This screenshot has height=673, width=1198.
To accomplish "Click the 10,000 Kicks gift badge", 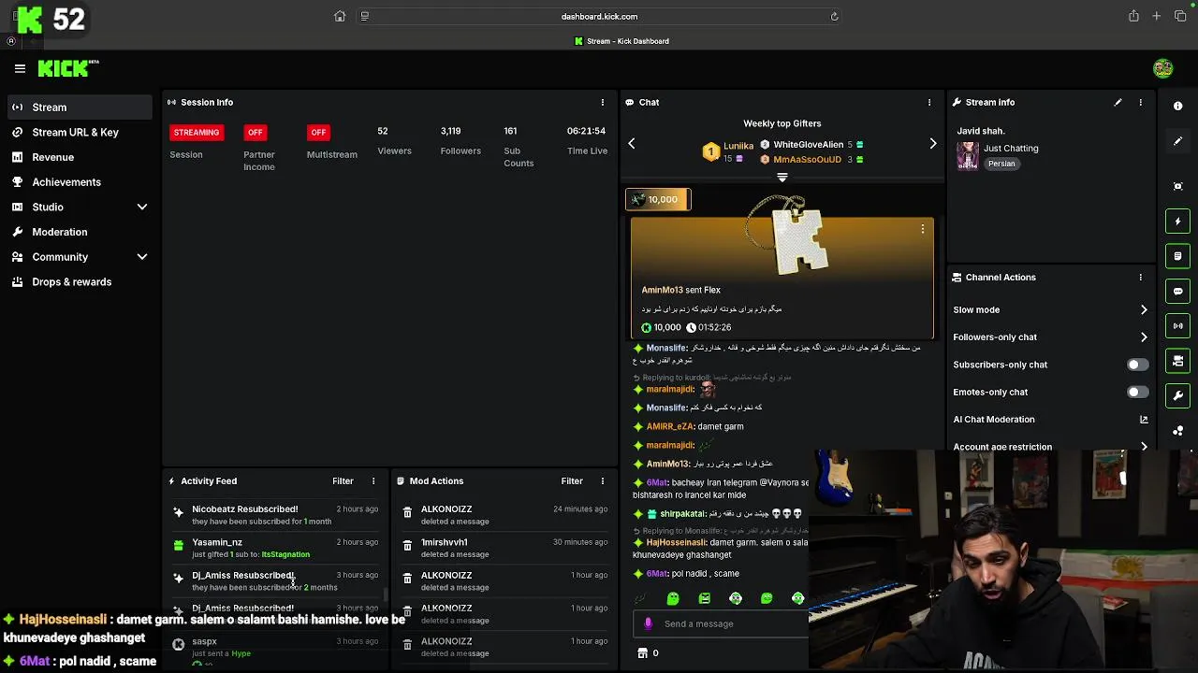I will pos(658,199).
